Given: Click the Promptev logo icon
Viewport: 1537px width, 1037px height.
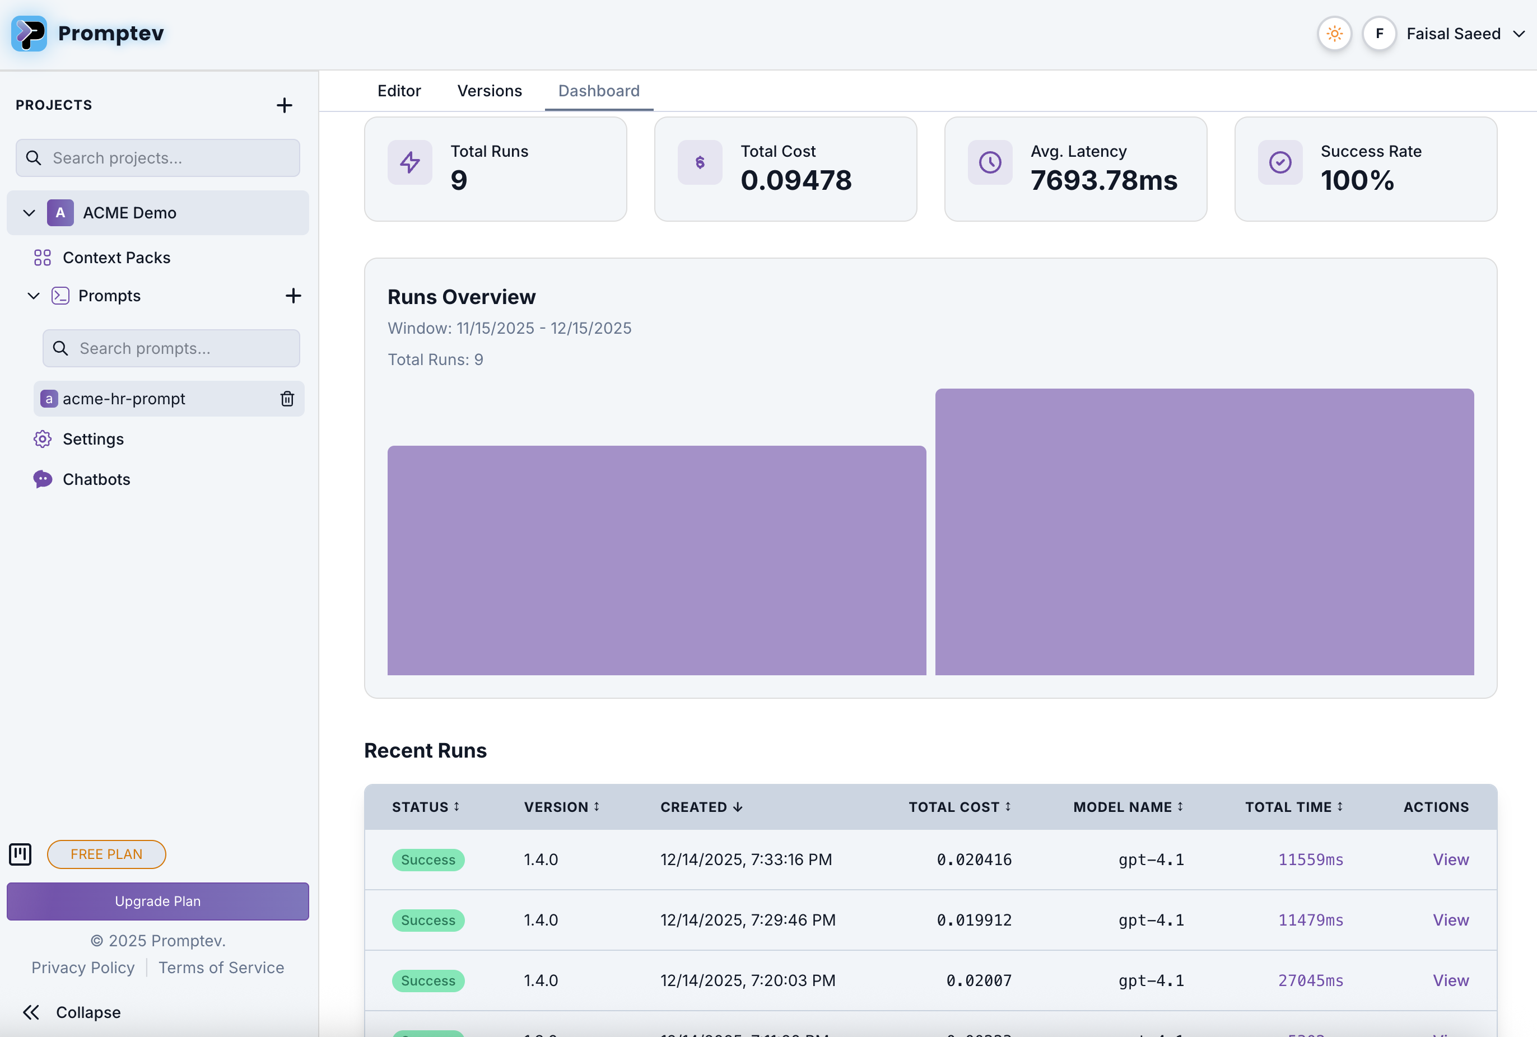Looking at the screenshot, I should point(29,34).
